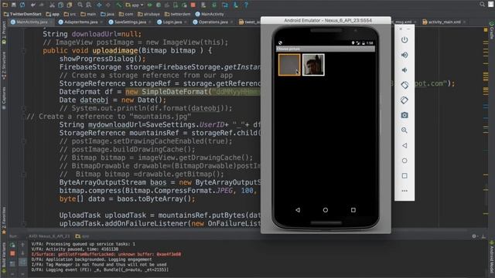This screenshot has width=495, height=278.
Task: Open the Project tool window side tab
Action: coord(4,32)
